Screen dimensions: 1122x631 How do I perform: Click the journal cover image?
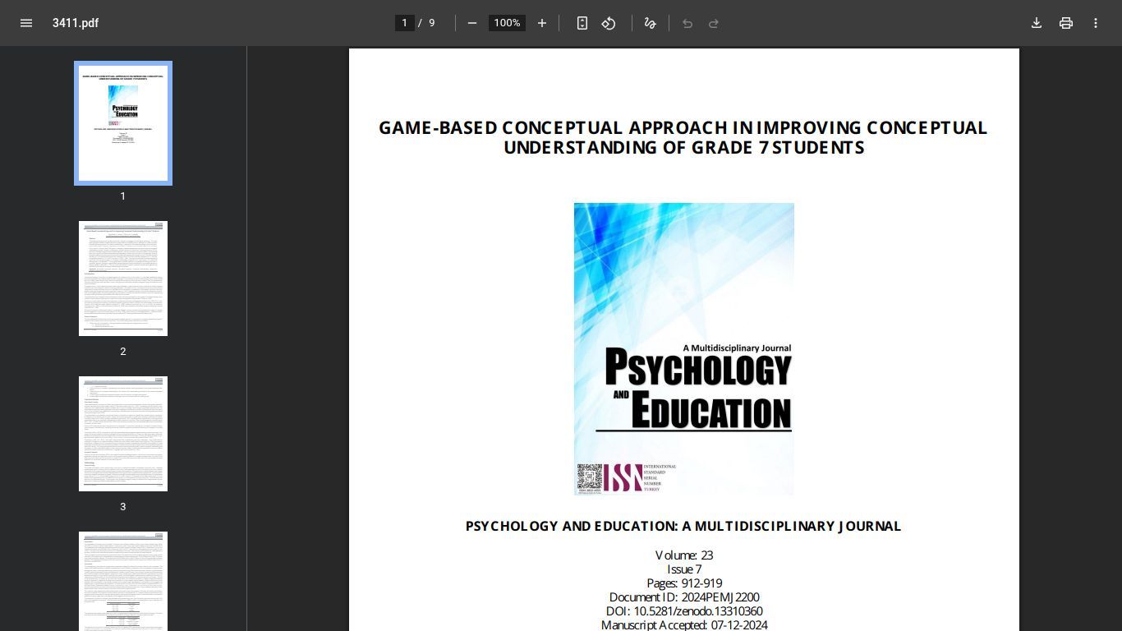pos(684,349)
